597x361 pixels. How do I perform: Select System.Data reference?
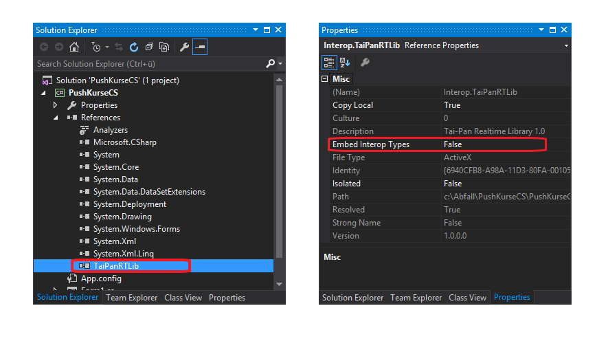pos(115,179)
